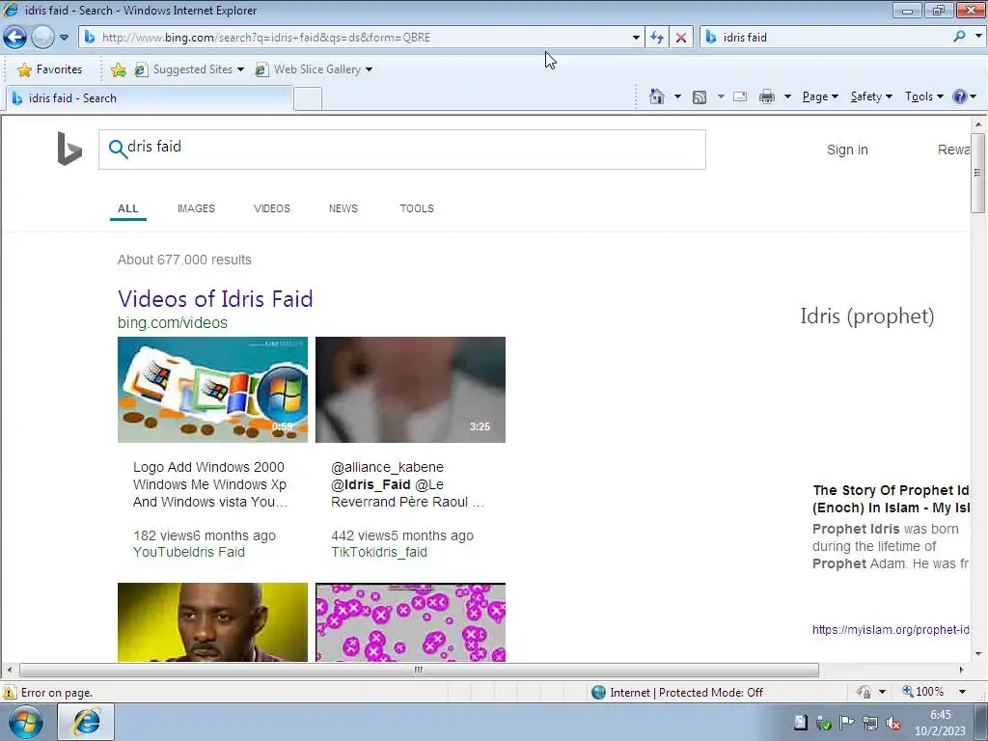Open search provider dropdown arrow

pos(978,37)
